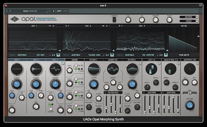This screenshot has width=207, height=127.
Task: Click Filter 1 response display dial
Action: 94,69
